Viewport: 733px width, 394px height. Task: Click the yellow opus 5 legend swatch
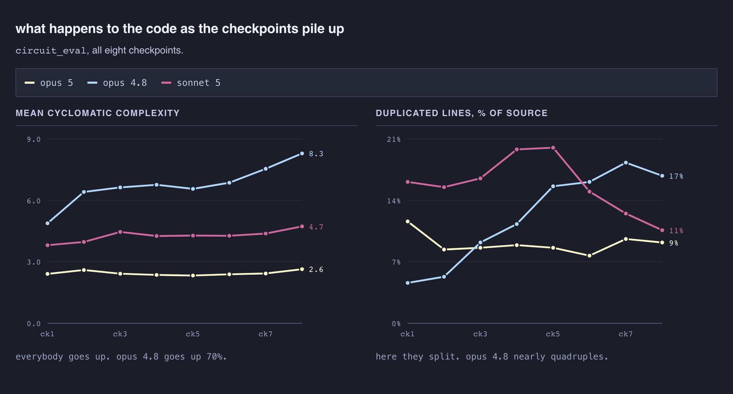(30, 83)
